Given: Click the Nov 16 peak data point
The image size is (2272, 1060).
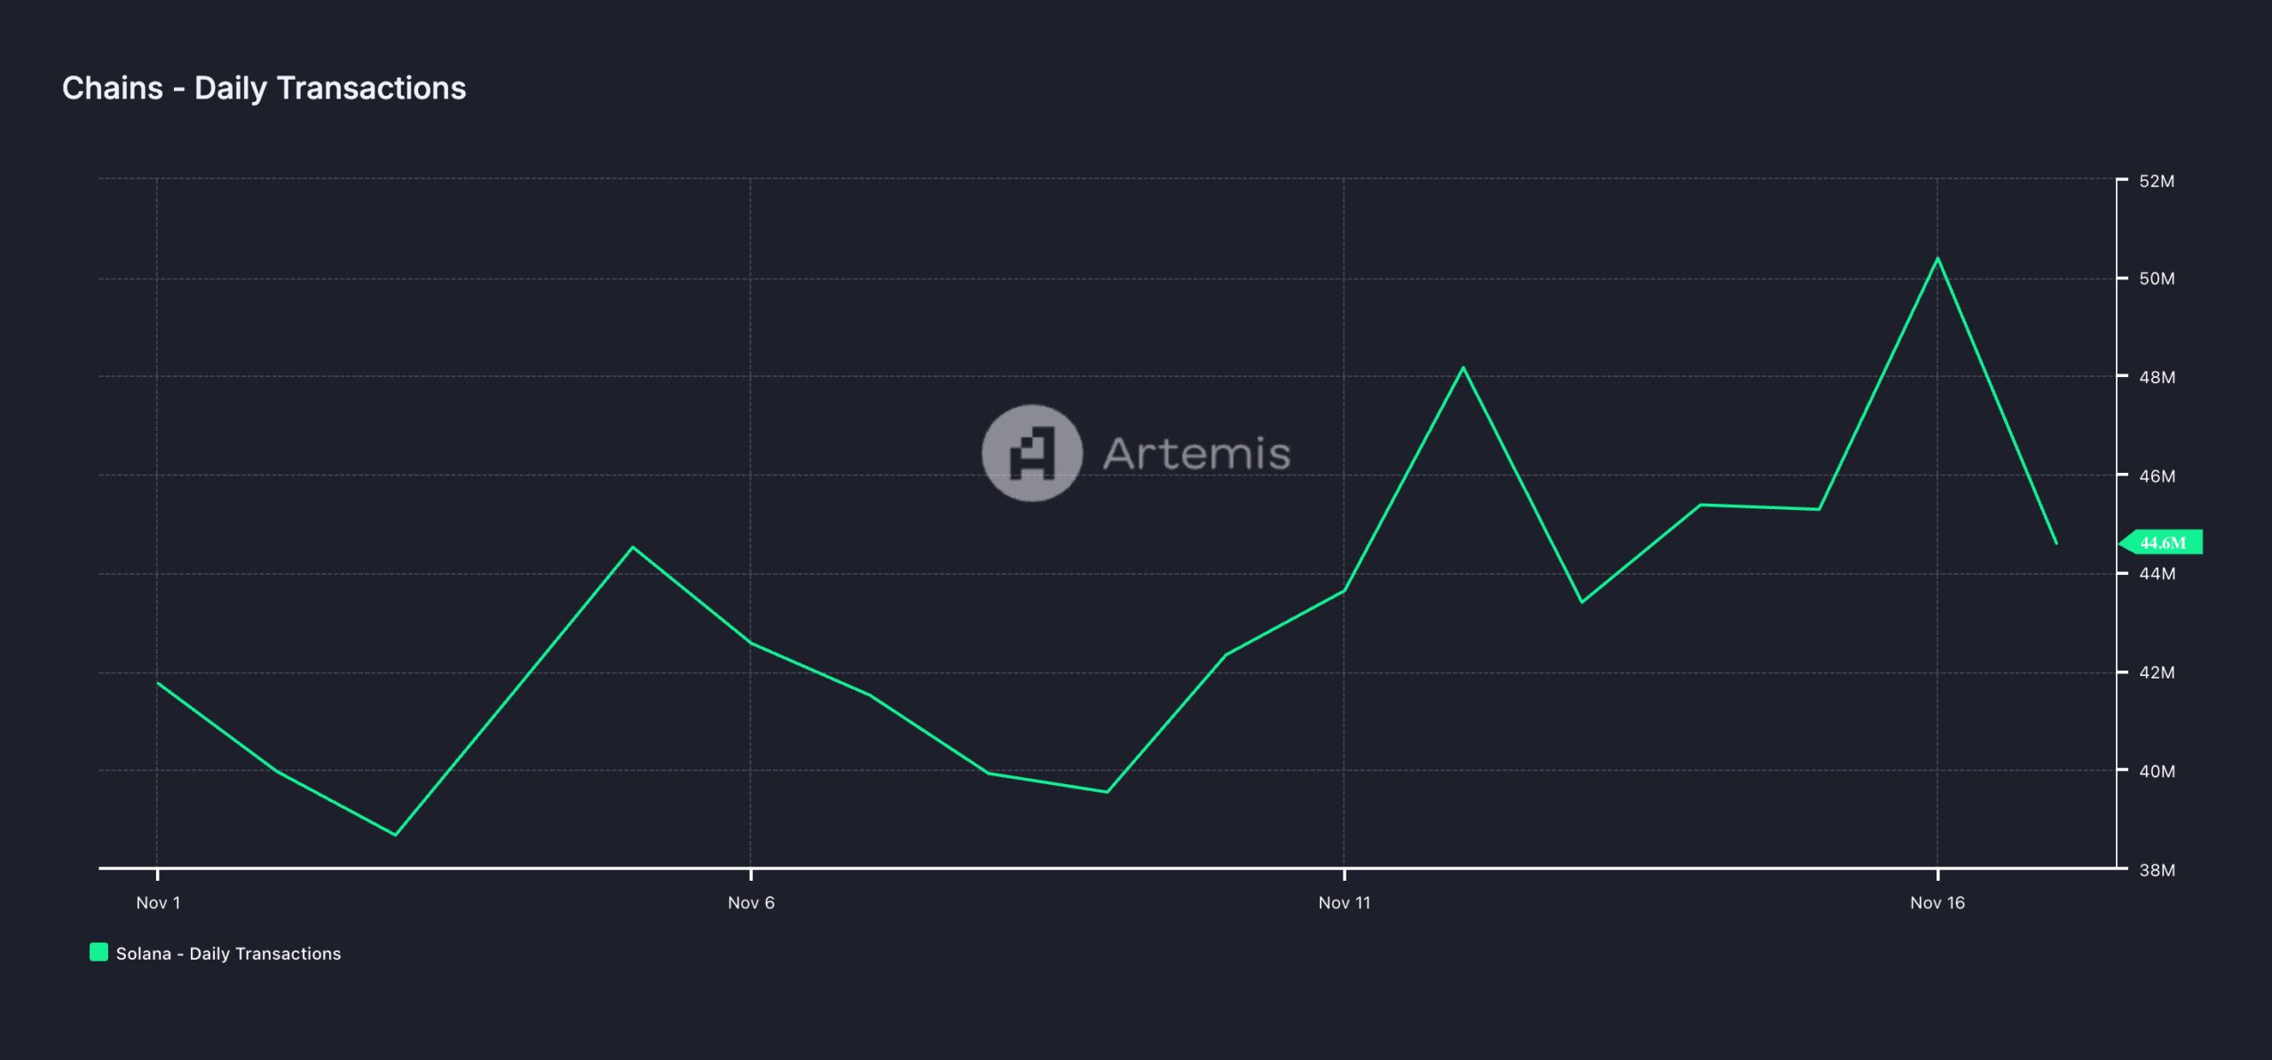Looking at the screenshot, I should 1937,258.
